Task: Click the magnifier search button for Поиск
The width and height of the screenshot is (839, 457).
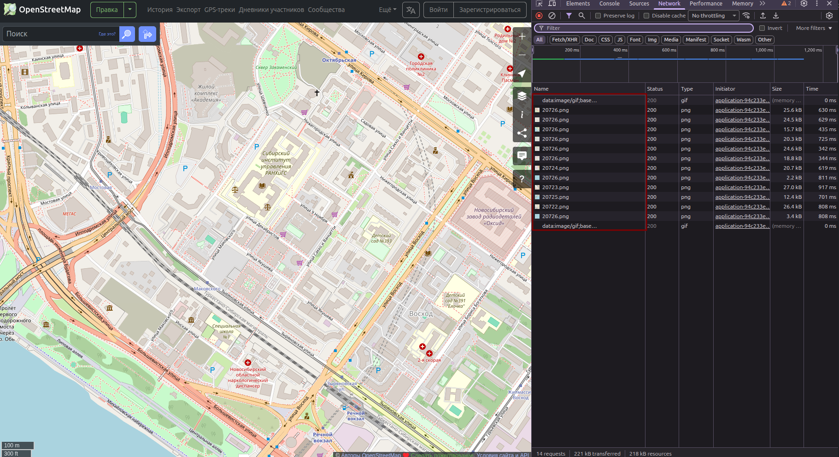Action: point(127,34)
